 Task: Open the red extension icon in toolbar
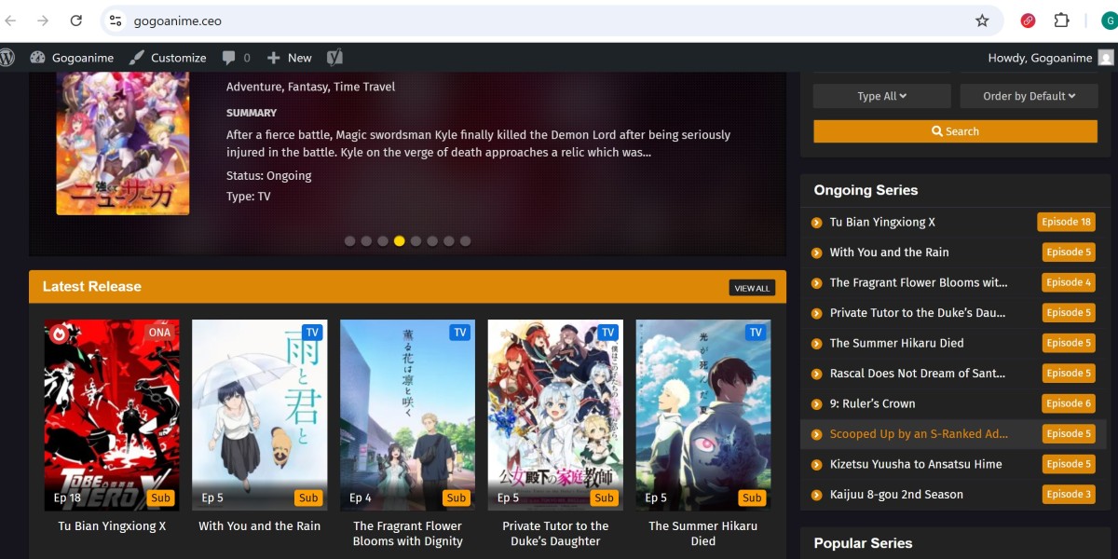[x=1029, y=20]
